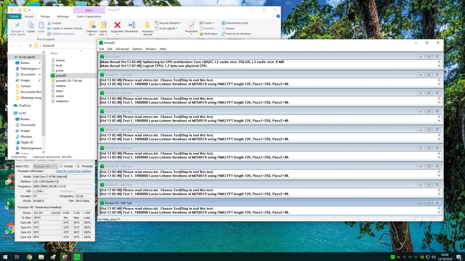
Task: Click Supprimer red X in Explorer ribbon
Action: point(117,25)
